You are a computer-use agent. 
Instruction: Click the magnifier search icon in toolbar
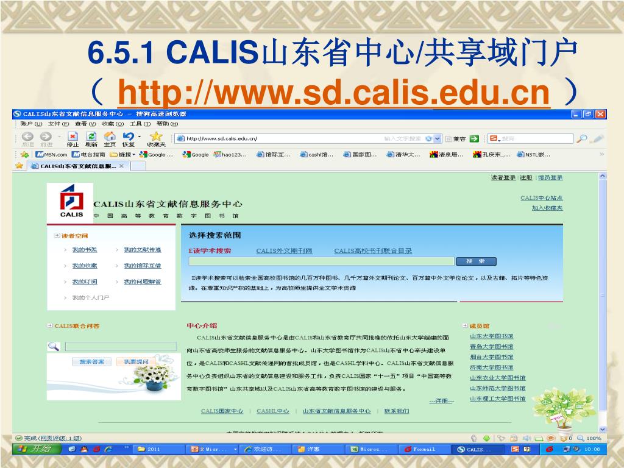point(582,138)
